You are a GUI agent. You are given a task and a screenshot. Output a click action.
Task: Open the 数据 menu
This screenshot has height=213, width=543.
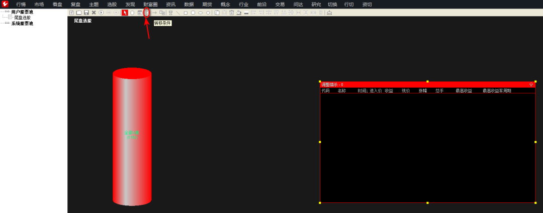pyautogui.click(x=189, y=5)
